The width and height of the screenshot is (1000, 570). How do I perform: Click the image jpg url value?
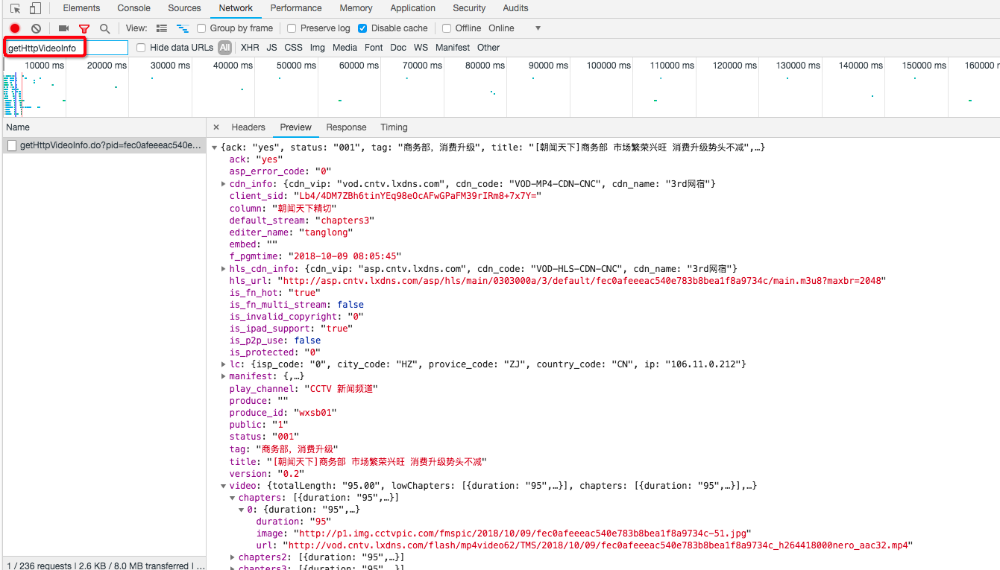click(524, 533)
